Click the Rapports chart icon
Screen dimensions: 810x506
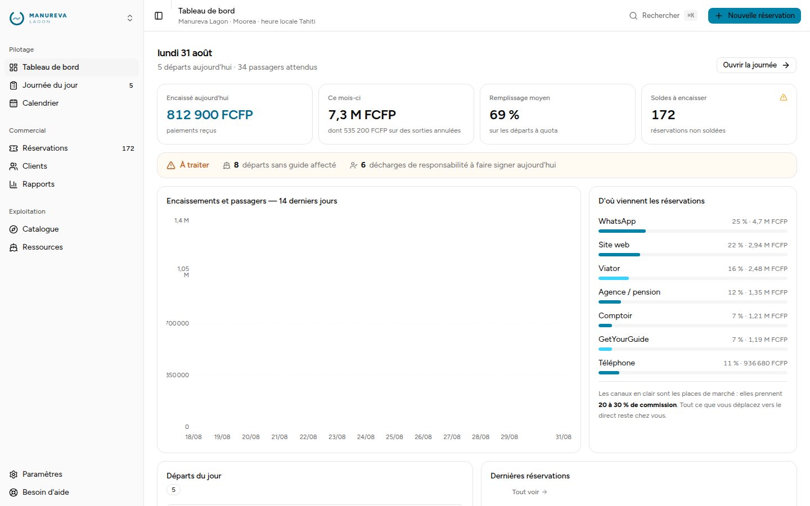13,184
